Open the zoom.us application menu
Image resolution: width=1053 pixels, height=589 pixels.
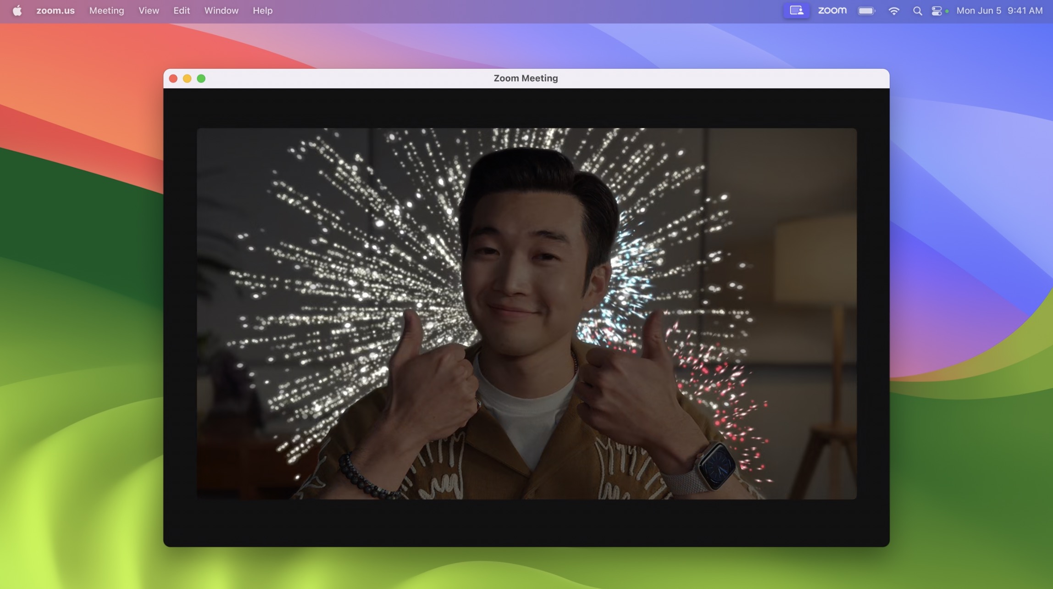(55, 11)
